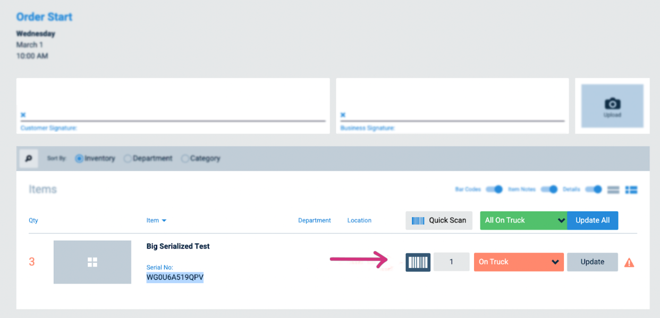Click the search magnifier icon
The width and height of the screenshot is (660, 318).
(x=28, y=158)
